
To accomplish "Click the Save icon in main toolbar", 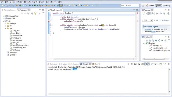I will coord(7,5).
